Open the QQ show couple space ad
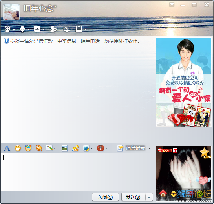Viewport: 214px width, 204px height. (x=184, y=82)
